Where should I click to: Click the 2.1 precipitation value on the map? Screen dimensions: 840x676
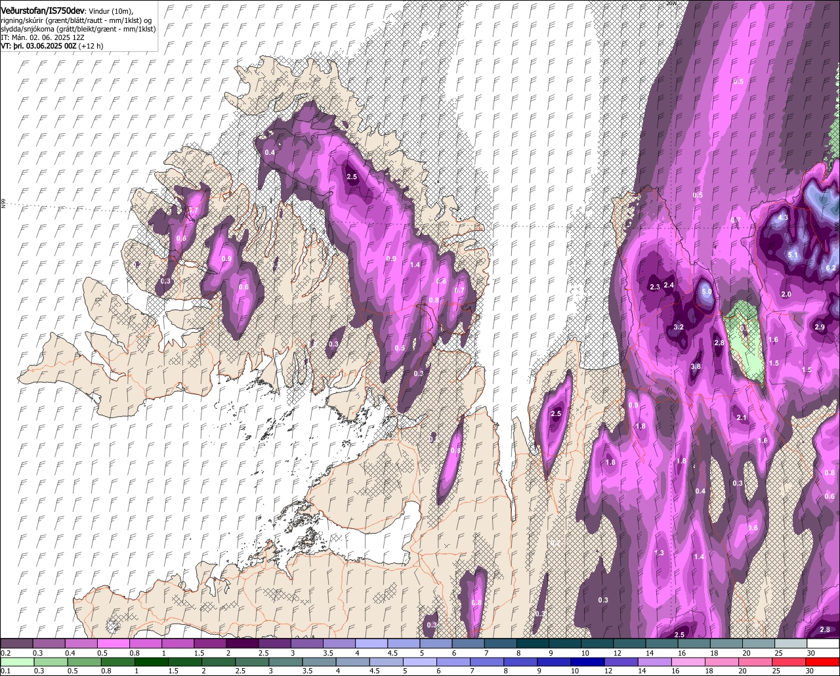tap(742, 417)
